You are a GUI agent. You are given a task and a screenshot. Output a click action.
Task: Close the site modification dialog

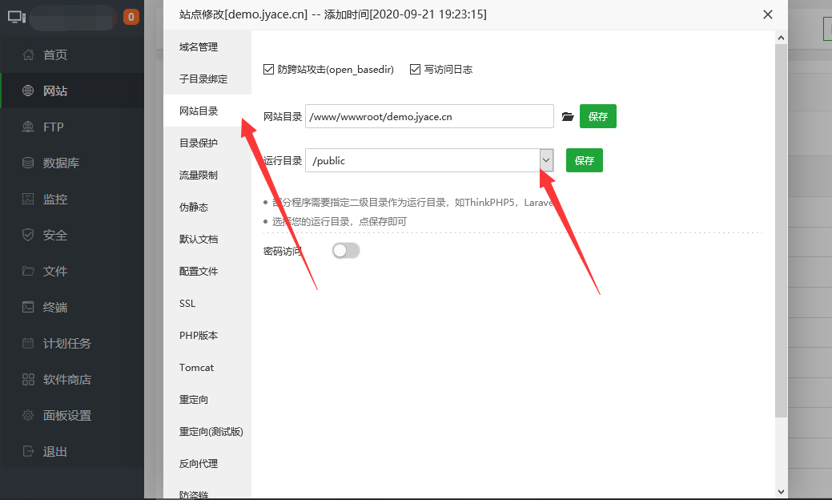tap(768, 15)
